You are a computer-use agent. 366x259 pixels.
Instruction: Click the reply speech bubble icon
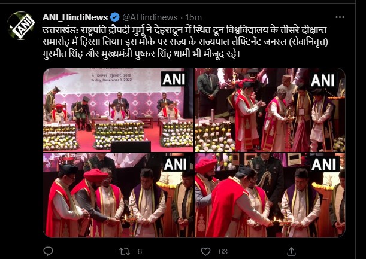(49, 251)
